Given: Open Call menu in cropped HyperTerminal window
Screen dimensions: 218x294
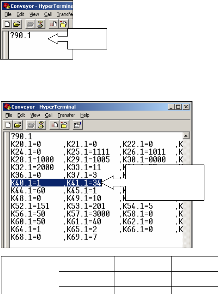Looking at the screenshot, I should tap(48, 14).
